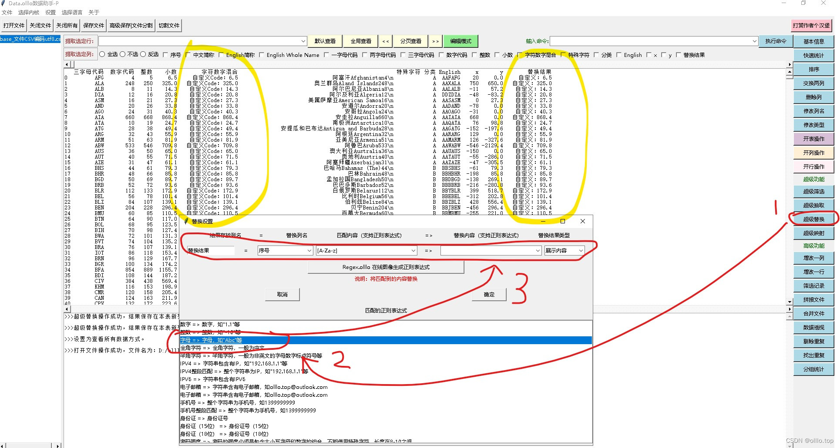Viewport: 840px width, 448px height.
Task: Click Regex.ollo 在线图像生成正则表达式 button
Action: click(x=386, y=267)
